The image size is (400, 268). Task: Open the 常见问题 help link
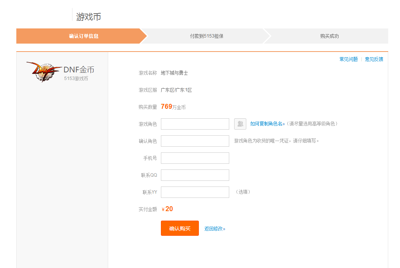(x=348, y=59)
